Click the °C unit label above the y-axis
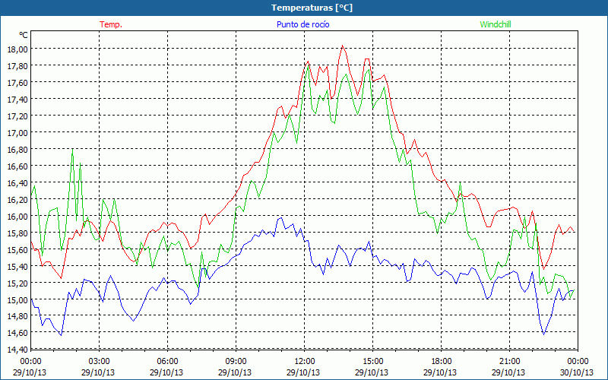 pos(24,35)
